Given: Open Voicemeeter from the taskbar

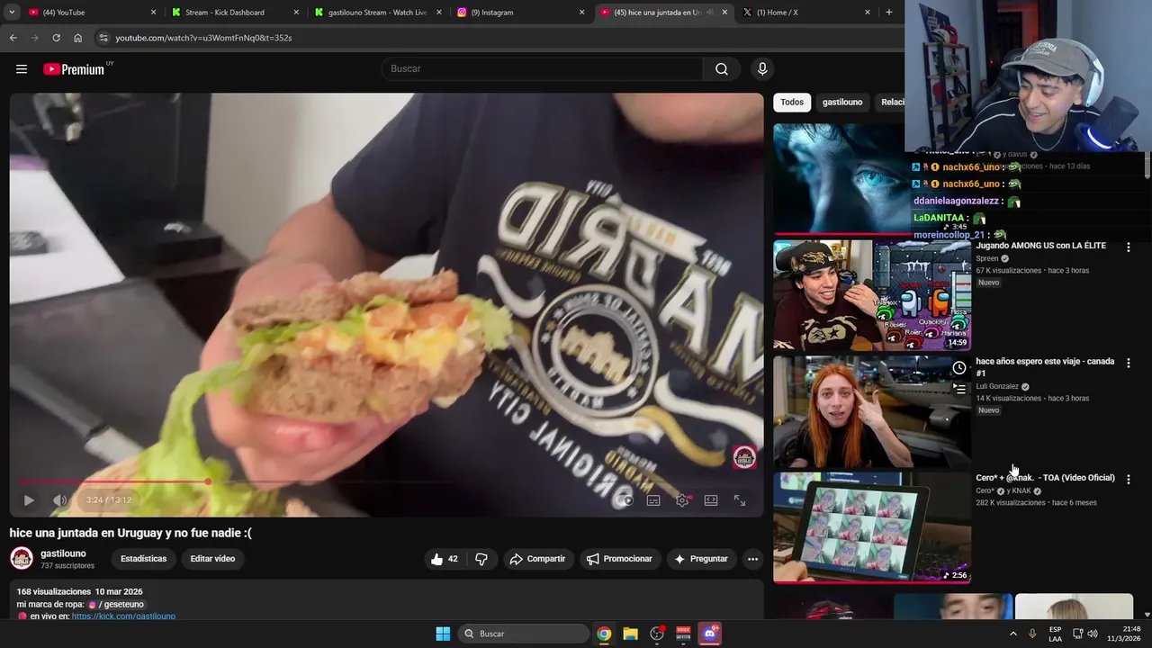Looking at the screenshot, I should point(683,634).
